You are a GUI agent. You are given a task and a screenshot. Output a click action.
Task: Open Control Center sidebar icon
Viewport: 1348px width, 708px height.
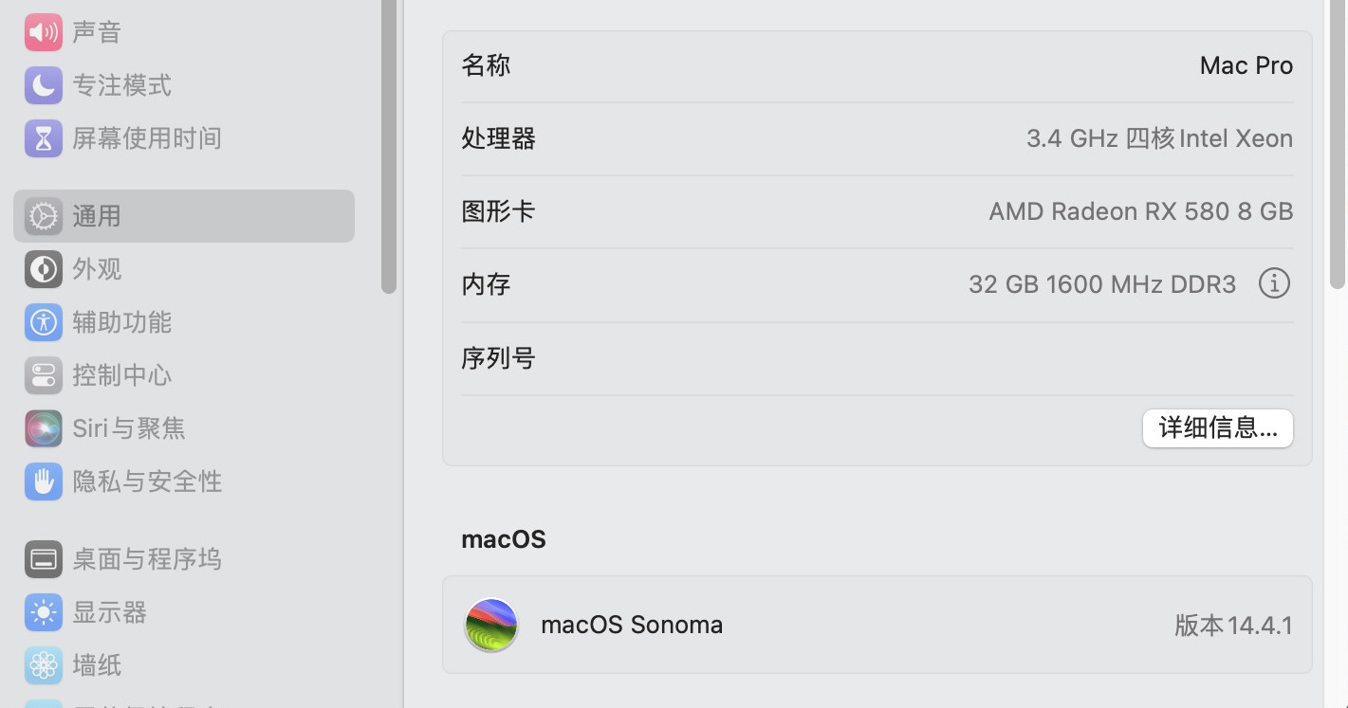tap(44, 375)
